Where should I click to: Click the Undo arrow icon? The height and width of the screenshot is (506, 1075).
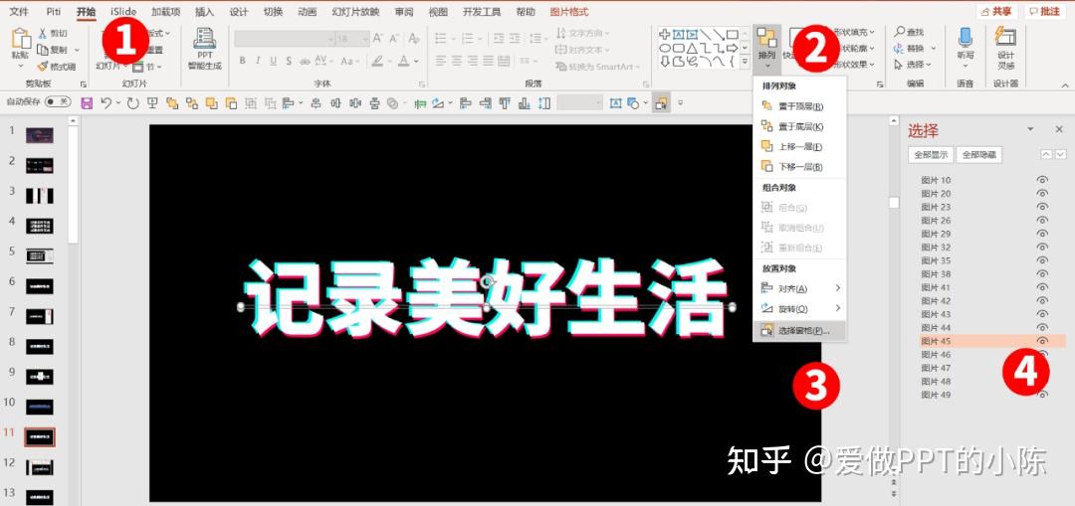tap(106, 103)
